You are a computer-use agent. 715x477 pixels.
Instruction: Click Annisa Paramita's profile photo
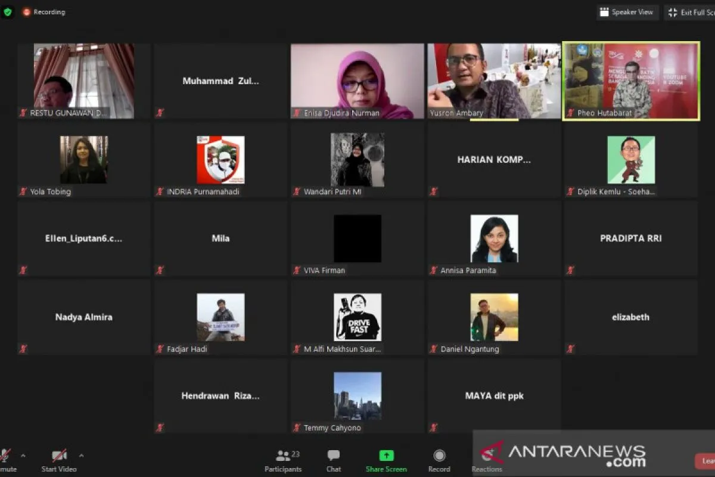(494, 238)
